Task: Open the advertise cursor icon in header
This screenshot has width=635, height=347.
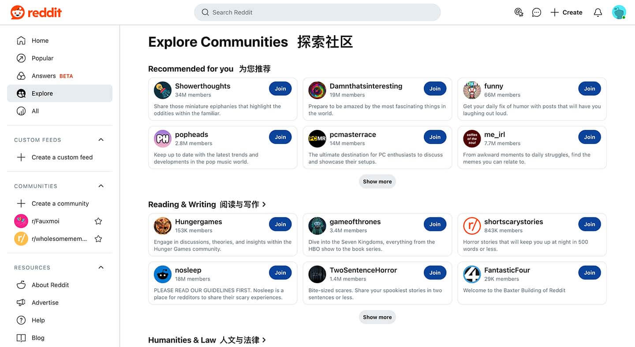Action: click(519, 12)
